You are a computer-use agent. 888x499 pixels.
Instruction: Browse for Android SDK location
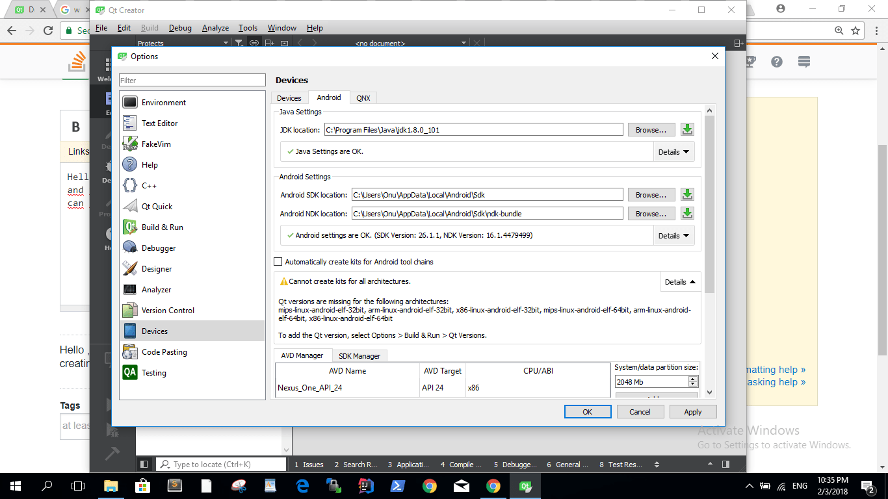651,195
